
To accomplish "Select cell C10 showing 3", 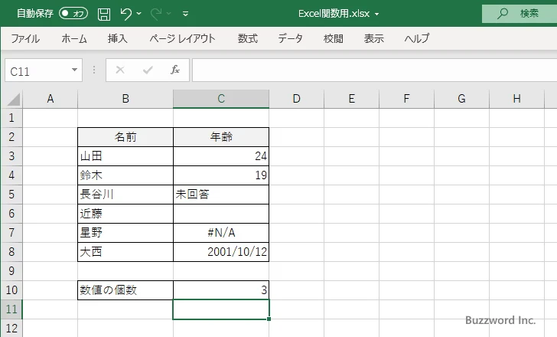I will tap(221, 290).
